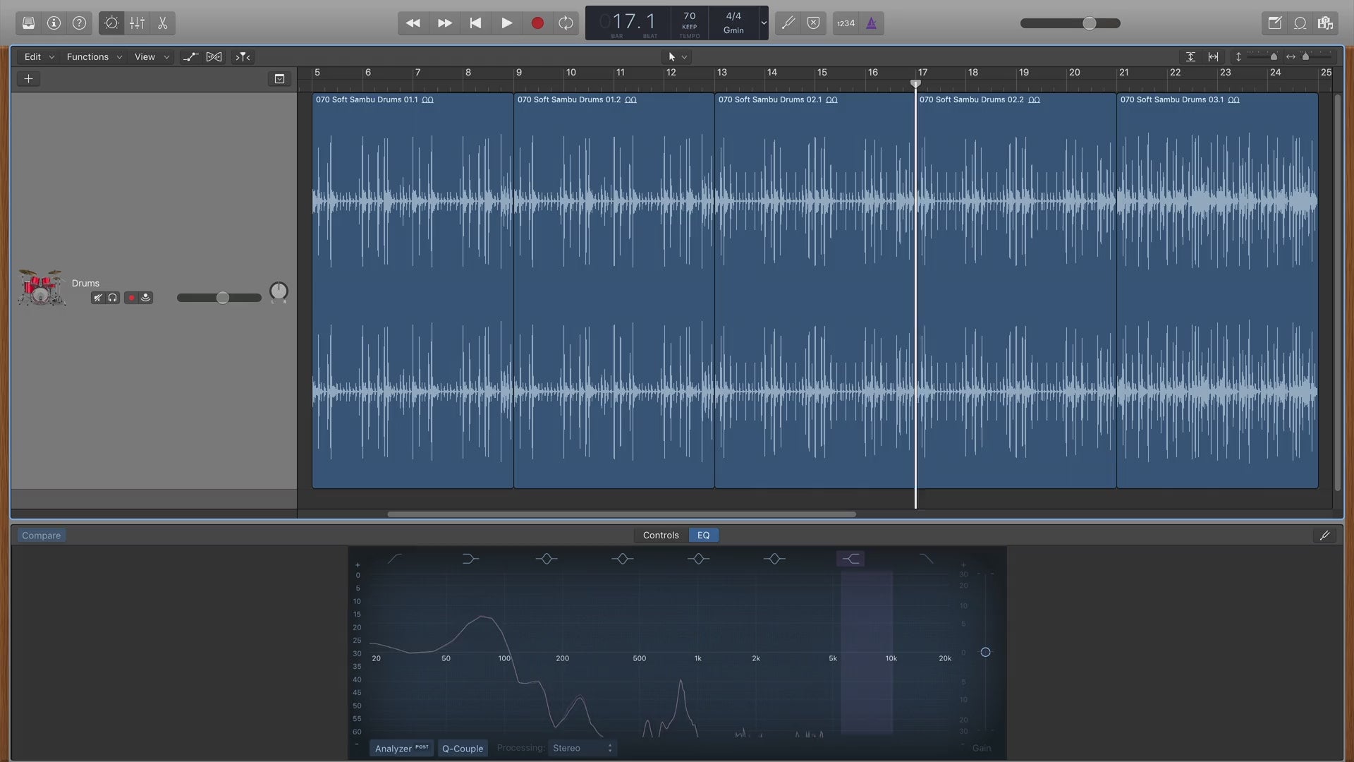
Task: Select the first bell EQ band icon
Action: 546,559
